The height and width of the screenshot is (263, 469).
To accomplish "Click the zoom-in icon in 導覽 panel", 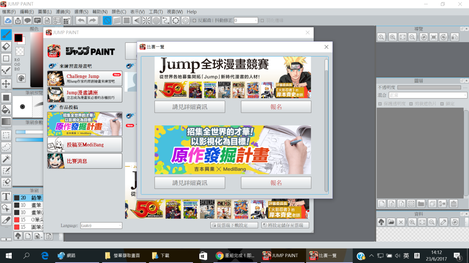I will point(392,37).
